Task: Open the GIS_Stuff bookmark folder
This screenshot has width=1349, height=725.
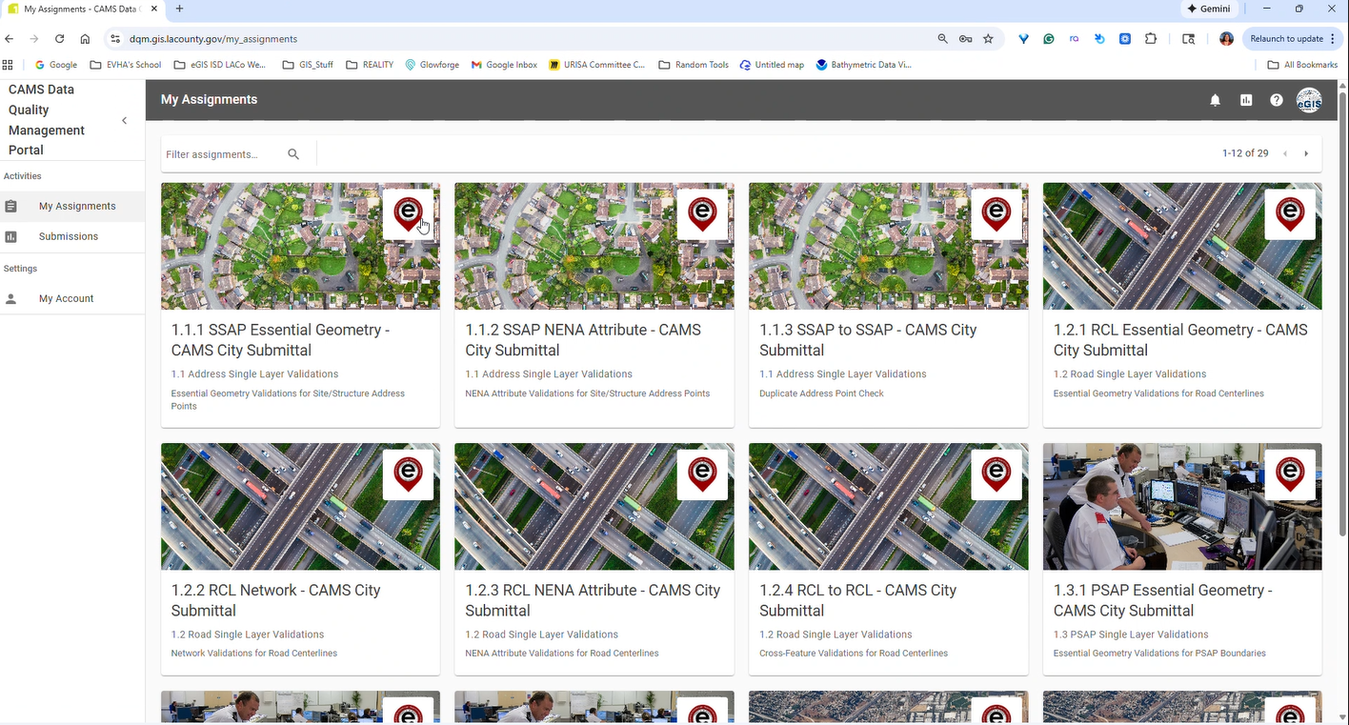Action: pos(308,65)
